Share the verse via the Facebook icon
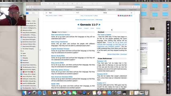Viewport: 171px width, 96px height. (x=130, y=16)
